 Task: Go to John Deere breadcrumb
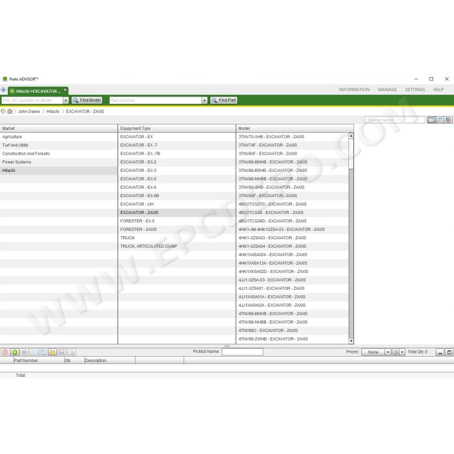29,112
